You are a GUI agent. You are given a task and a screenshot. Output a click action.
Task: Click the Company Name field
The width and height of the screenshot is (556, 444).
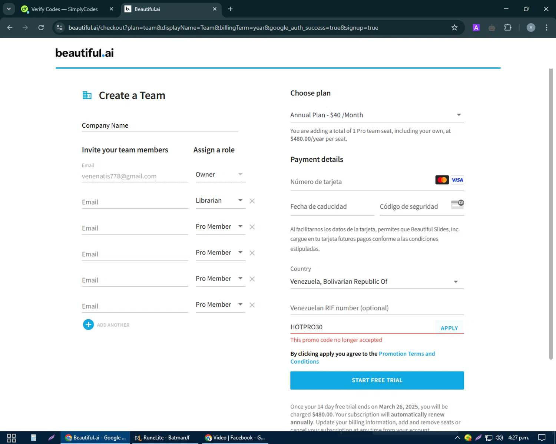tap(160, 125)
